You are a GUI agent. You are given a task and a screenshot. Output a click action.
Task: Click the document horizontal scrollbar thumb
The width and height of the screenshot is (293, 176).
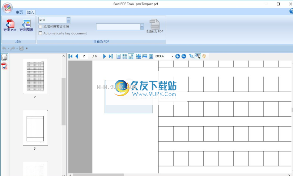click(98, 175)
